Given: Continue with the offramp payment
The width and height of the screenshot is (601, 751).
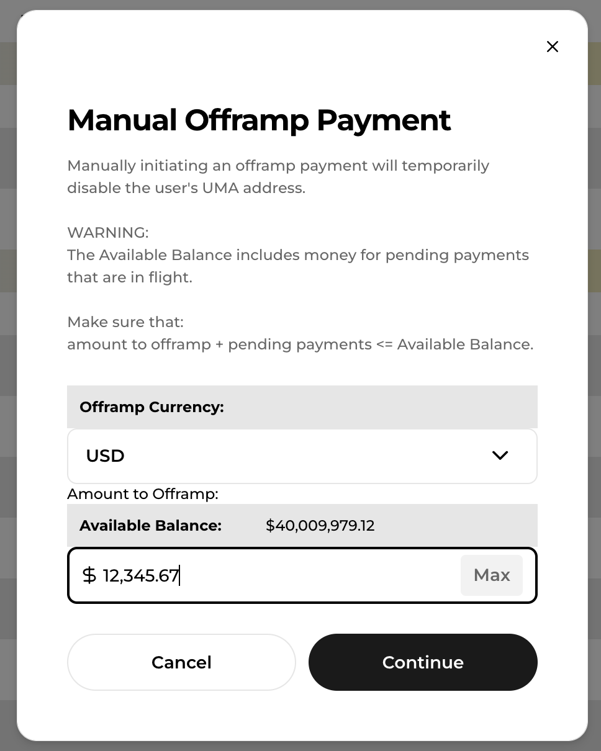Looking at the screenshot, I should 423,662.
